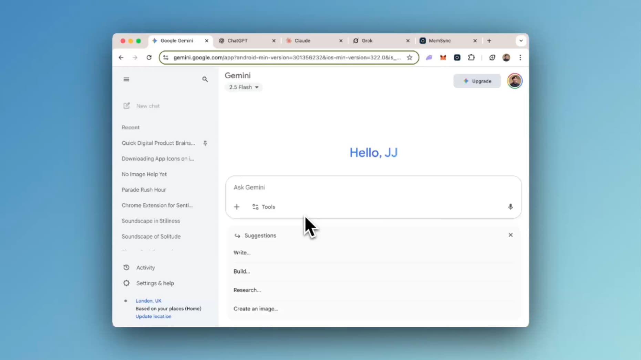
Task: Open No Image Help Yet chat
Action: coord(144,174)
